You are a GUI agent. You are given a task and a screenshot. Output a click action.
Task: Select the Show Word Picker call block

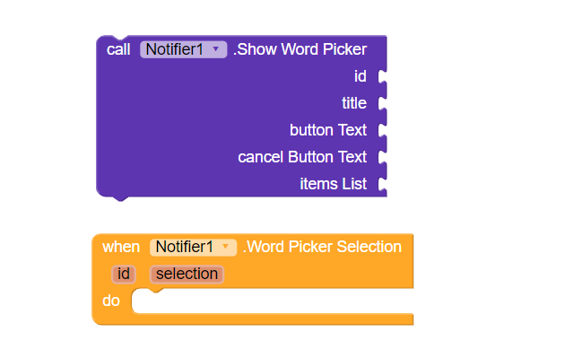click(241, 118)
